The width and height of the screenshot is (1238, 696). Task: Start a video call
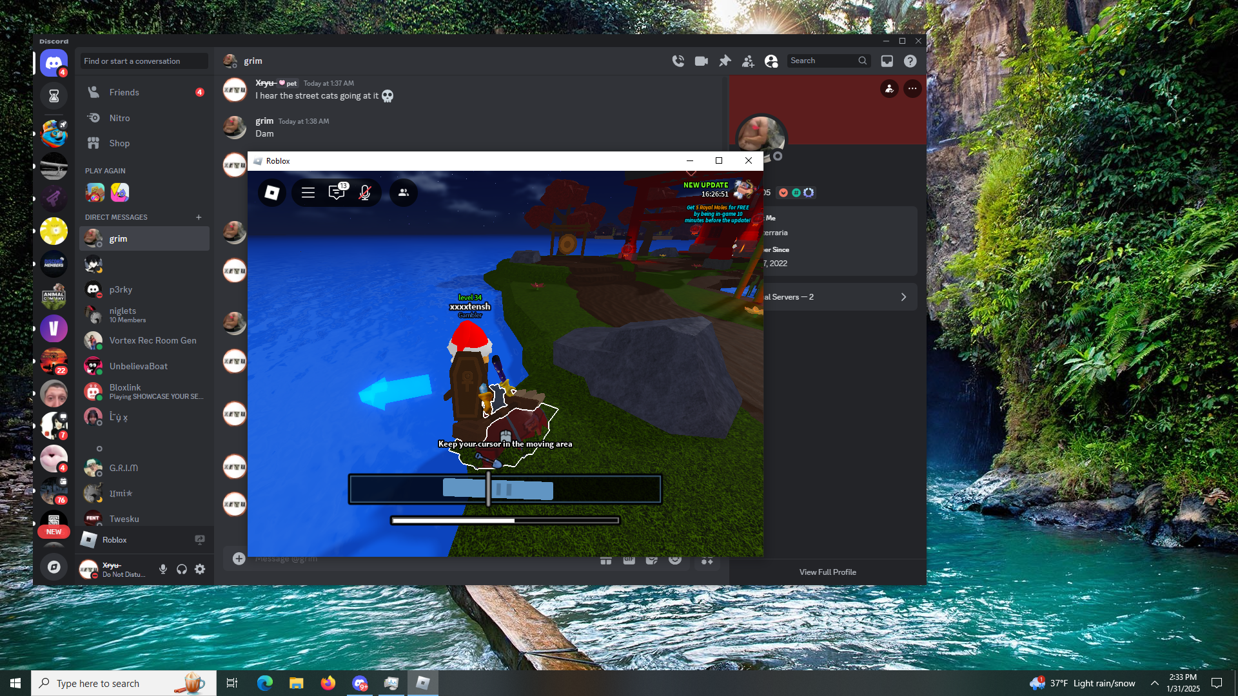(701, 61)
